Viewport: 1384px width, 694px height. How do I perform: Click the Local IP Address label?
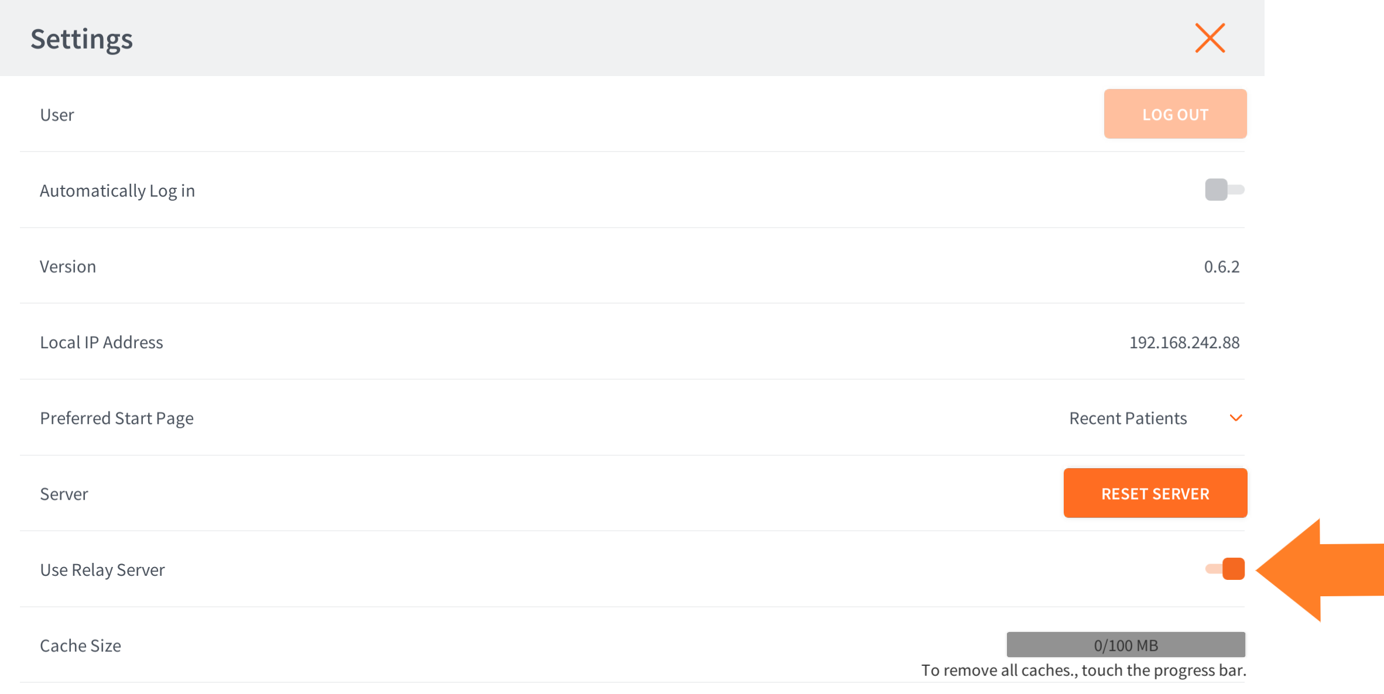pyautogui.click(x=101, y=342)
